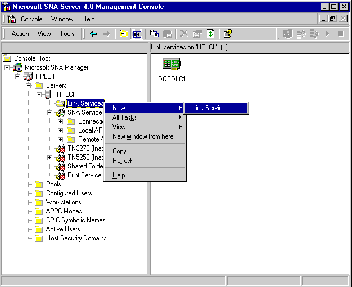
Task: Collapse the Servers tree node
Action: tap(29, 85)
